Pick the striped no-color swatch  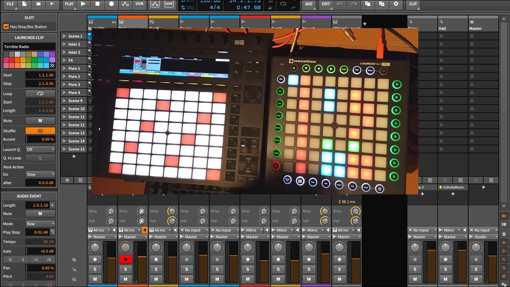pos(52,65)
